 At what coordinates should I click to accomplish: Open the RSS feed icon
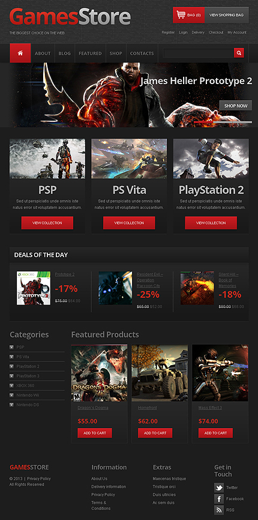[x=219, y=510]
